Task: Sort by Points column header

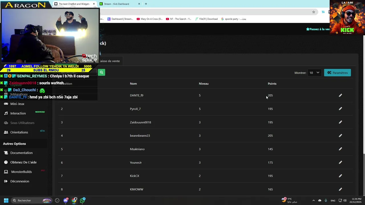Action: [x=272, y=84]
